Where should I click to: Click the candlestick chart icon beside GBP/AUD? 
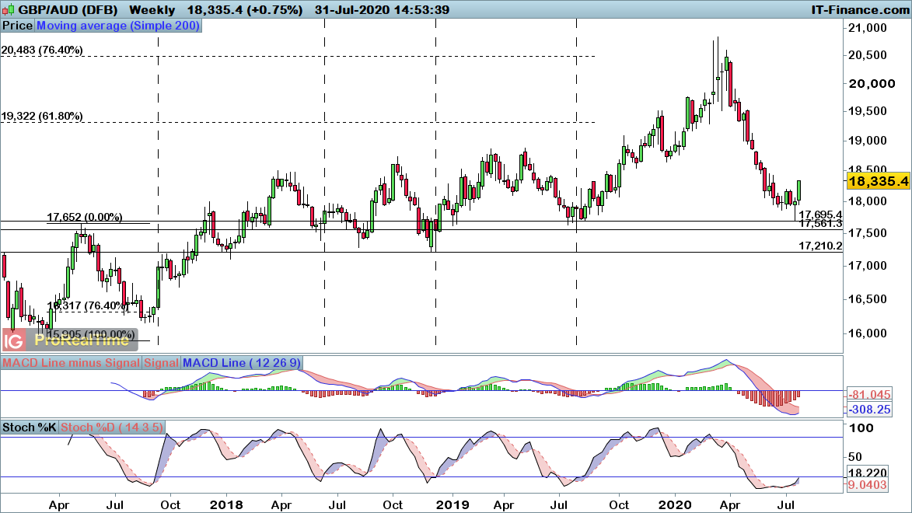tap(8, 10)
